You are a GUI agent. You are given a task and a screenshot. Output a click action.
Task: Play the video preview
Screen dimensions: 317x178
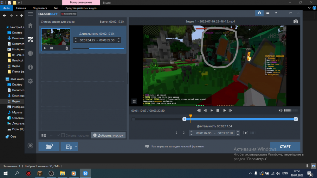(211, 110)
